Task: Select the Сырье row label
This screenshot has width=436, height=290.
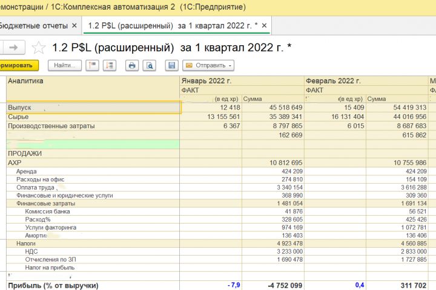Action: tap(18, 117)
